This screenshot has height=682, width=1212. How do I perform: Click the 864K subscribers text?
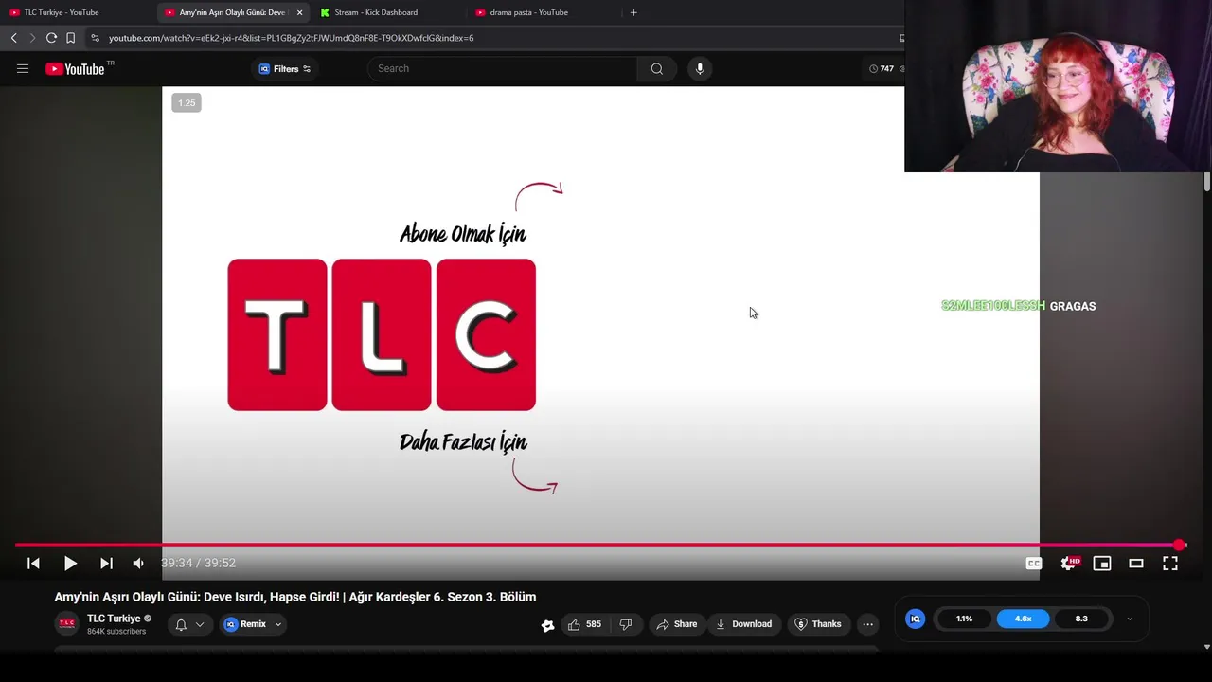(116, 632)
